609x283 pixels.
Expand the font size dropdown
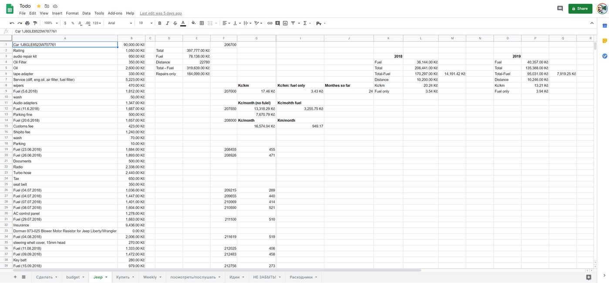(145, 23)
